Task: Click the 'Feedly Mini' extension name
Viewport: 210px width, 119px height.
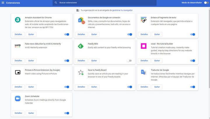Action: coord(93,44)
